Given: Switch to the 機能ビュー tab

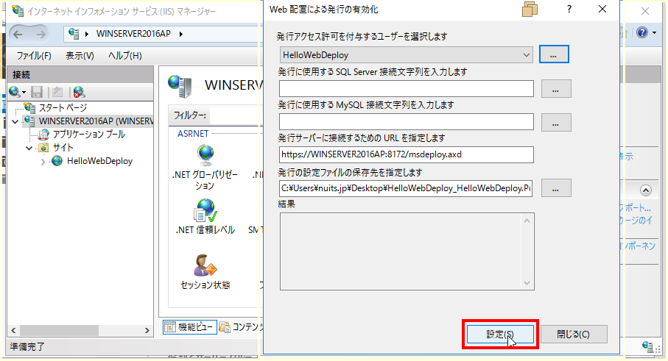Looking at the screenshot, I should pyautogui.click(x=189, y=327).
